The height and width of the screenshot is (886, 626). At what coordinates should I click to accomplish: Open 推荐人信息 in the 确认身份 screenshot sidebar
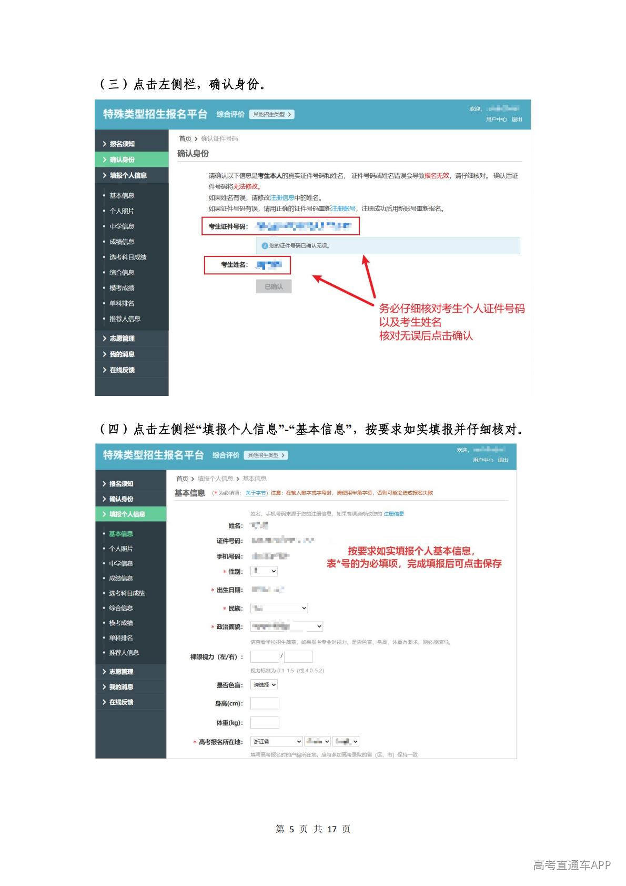(x=125, y=318)
